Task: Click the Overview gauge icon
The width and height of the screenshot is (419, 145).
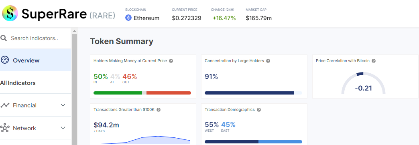Action: click(5, 60)
